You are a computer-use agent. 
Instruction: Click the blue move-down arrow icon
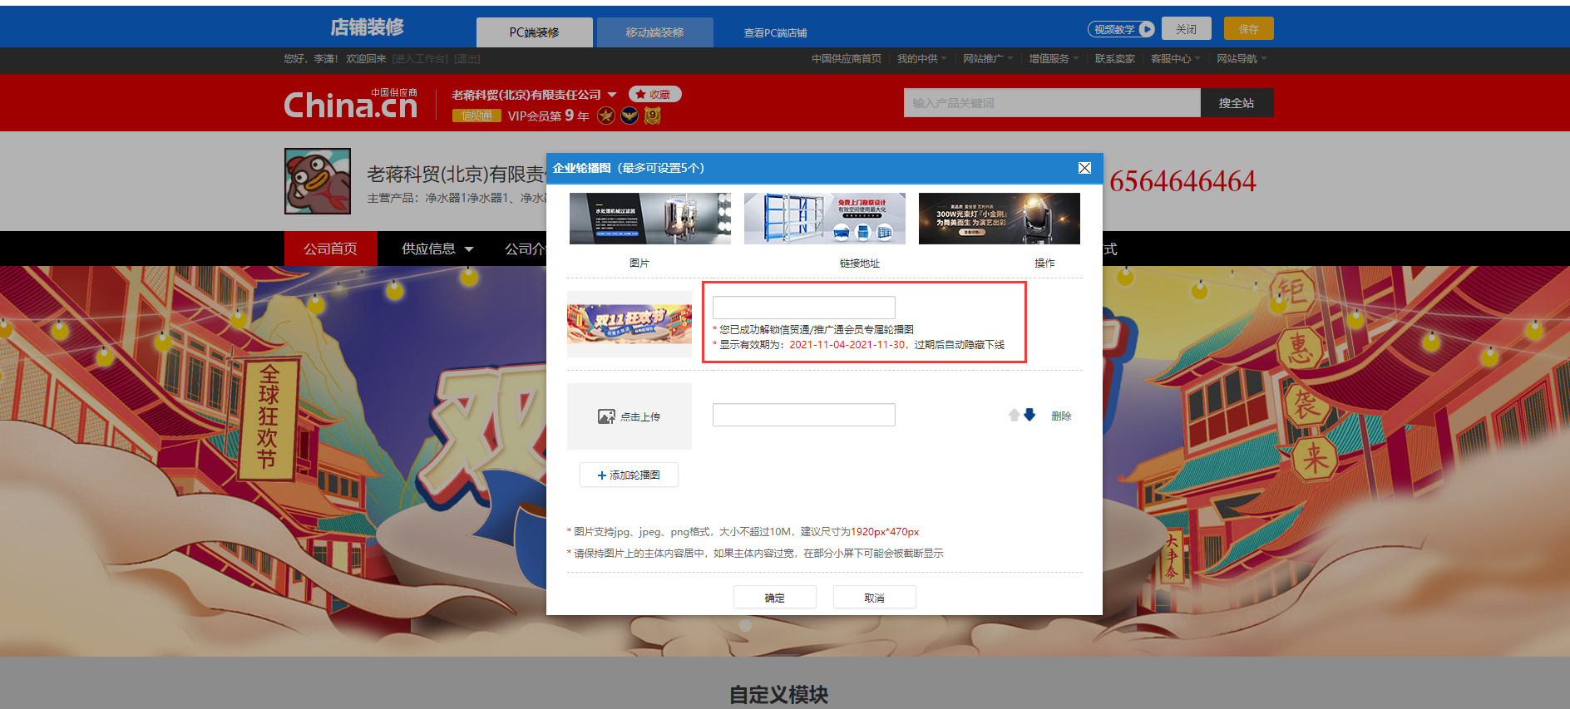(x=1029, y=416)
